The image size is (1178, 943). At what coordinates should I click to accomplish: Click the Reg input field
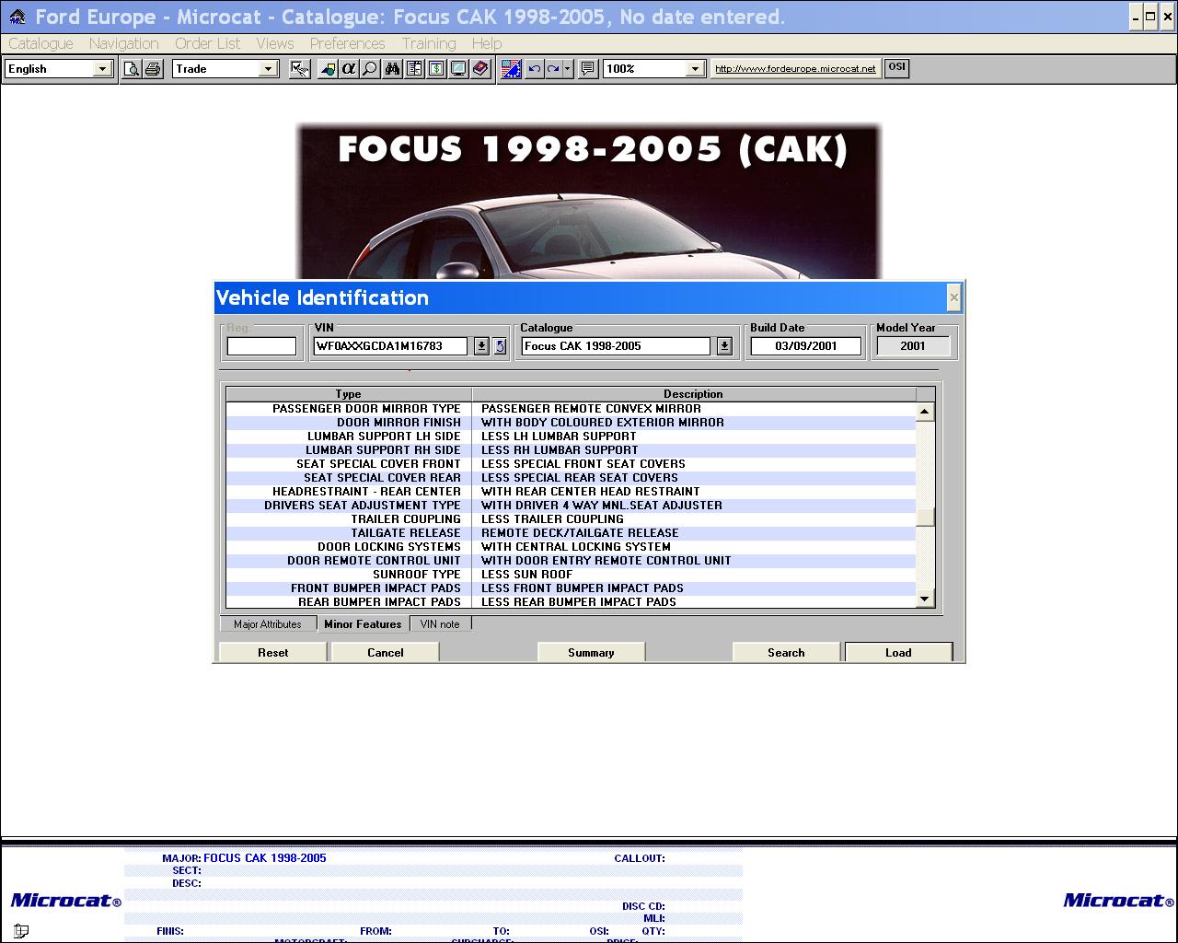pyautogui.click(x=261, y=346)
